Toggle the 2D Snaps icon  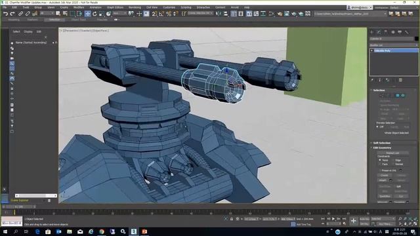155,14
